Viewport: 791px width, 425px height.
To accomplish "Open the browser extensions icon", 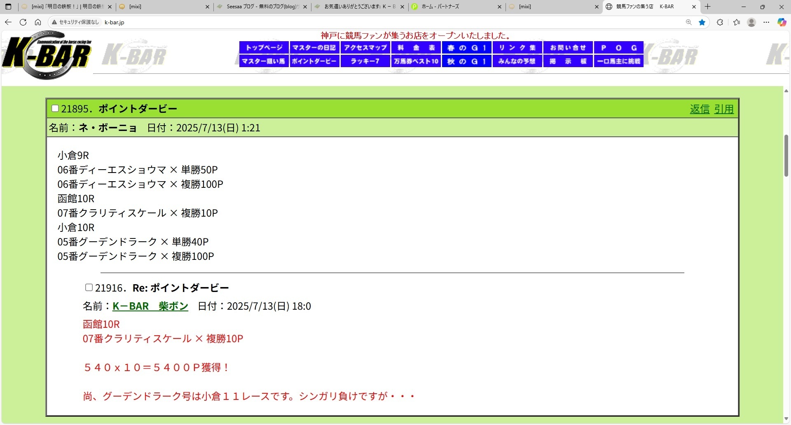I will (x=720, y=22).
